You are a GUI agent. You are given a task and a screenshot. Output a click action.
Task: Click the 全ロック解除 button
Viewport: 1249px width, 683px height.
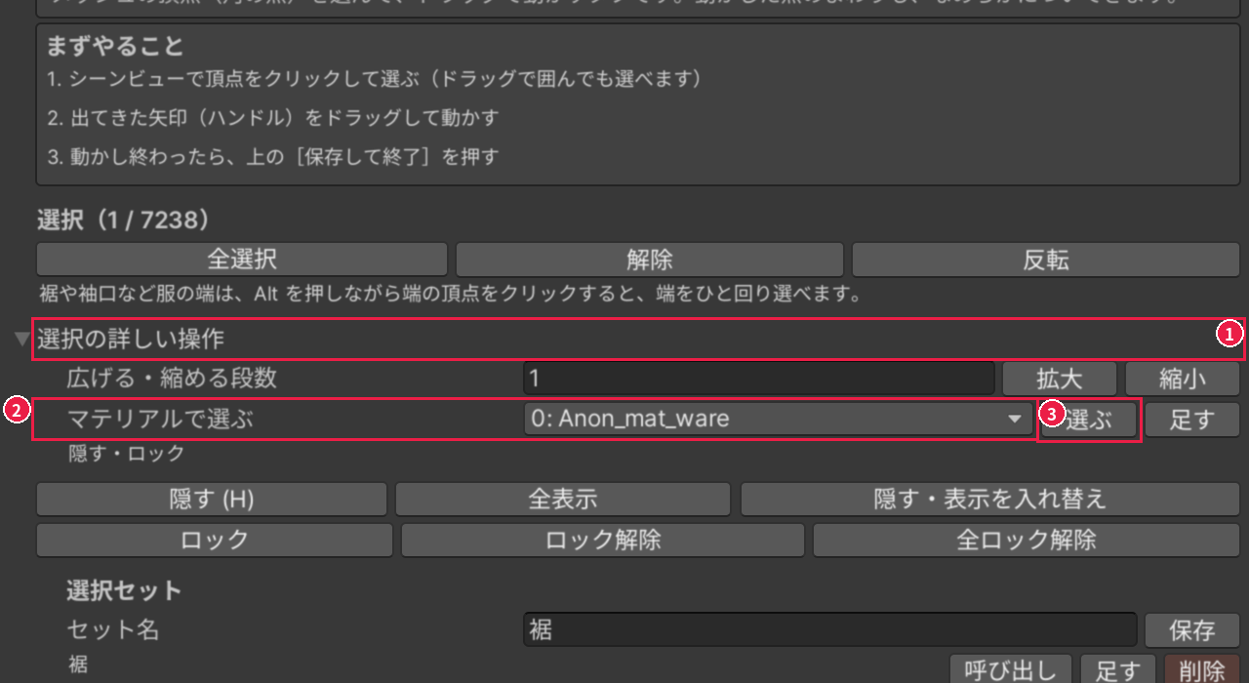tap(1026, 540)
